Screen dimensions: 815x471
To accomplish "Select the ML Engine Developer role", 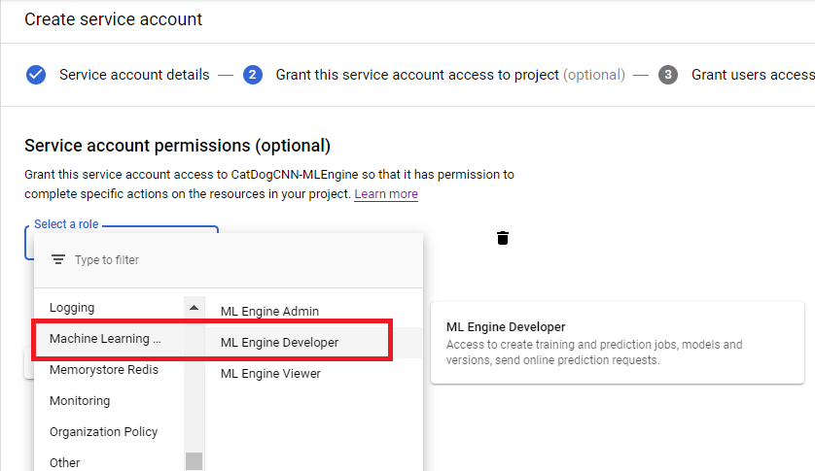I will coord(280,343).
